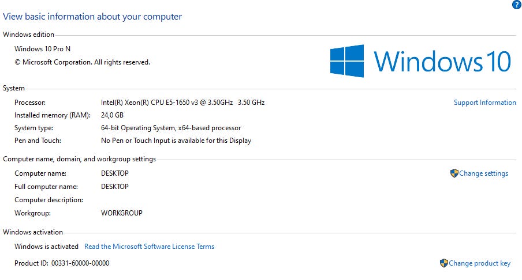Image resolution: width=522 pixels, height=280 pixels.
Task: Click the Pen and Touch availability text
Action: pos(176,141)
